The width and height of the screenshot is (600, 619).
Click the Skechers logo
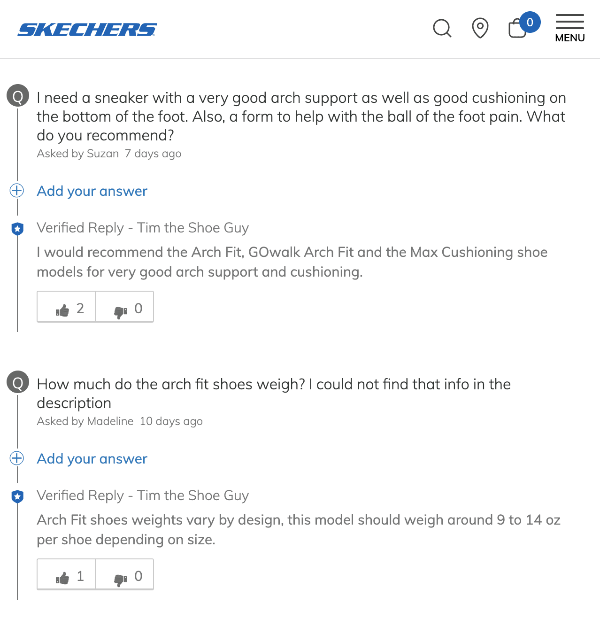[x=87, y=30]
